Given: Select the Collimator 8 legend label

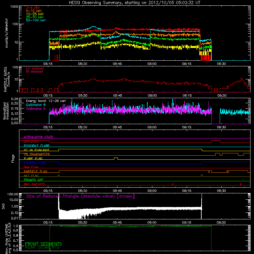Looking at the screenshot, I should (x=36, y=105).
